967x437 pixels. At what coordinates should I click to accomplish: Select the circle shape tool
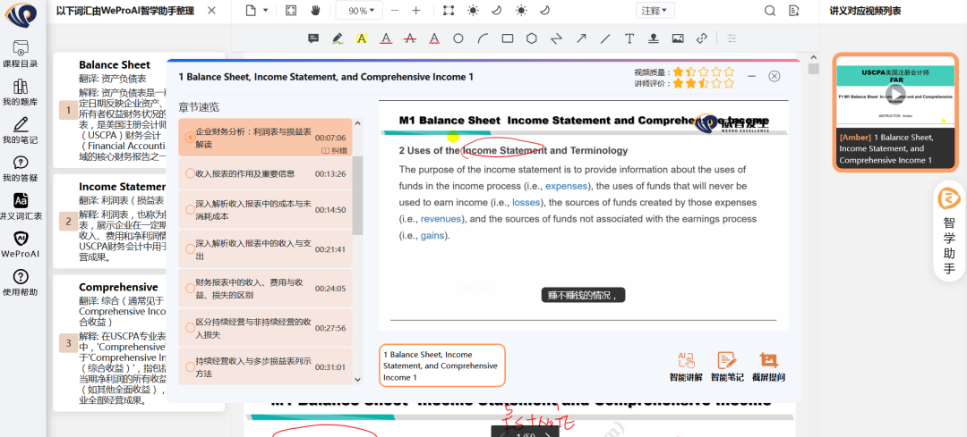click(458, 38)
